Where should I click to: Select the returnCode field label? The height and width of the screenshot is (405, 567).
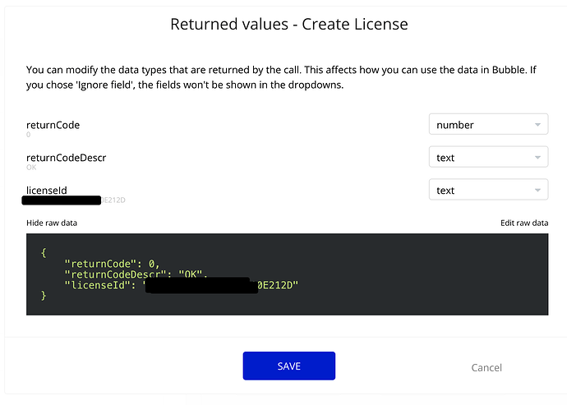(x=53, y=125)
